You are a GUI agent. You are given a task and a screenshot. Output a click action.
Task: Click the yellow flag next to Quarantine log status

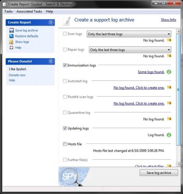tap(169, 119)
